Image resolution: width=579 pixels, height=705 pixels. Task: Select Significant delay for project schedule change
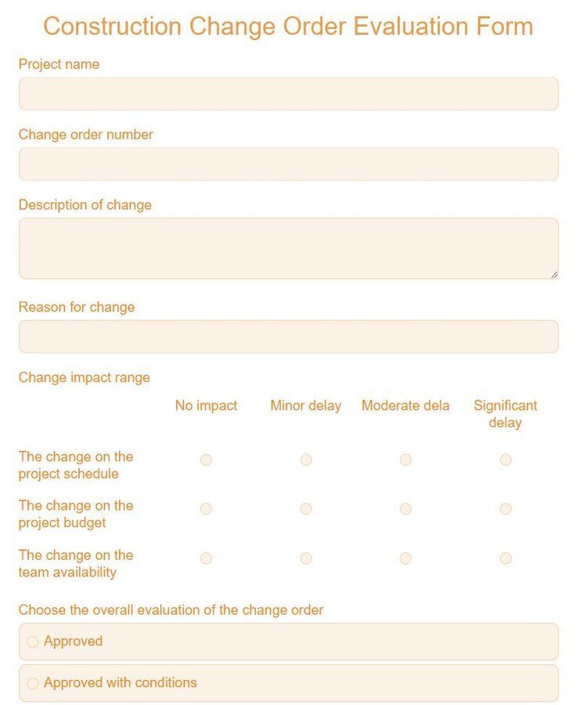(505, 460)
